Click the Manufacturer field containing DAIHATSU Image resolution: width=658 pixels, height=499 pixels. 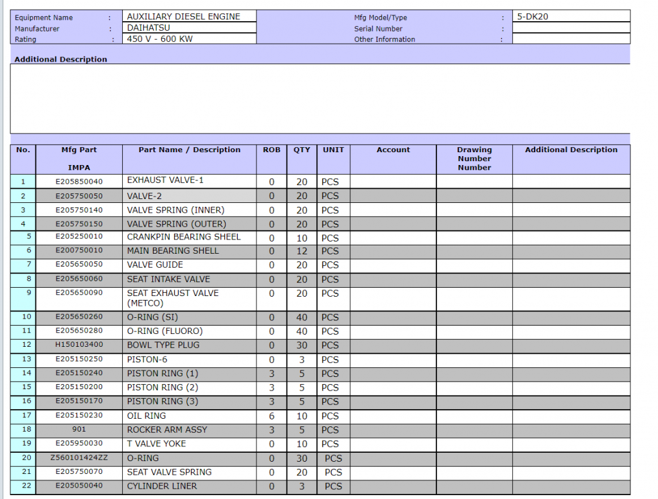pos(189,28)
